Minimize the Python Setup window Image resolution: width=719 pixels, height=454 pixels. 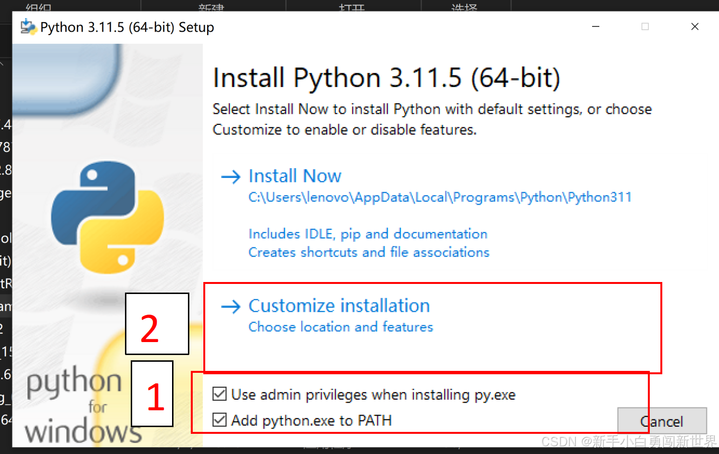595,27
